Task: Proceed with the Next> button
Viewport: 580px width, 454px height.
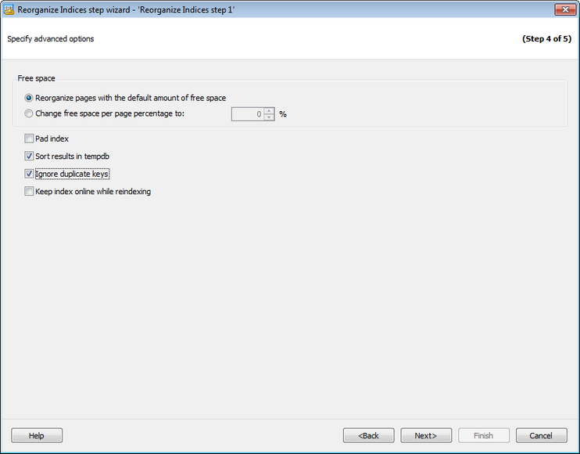Action: (426, 435)
